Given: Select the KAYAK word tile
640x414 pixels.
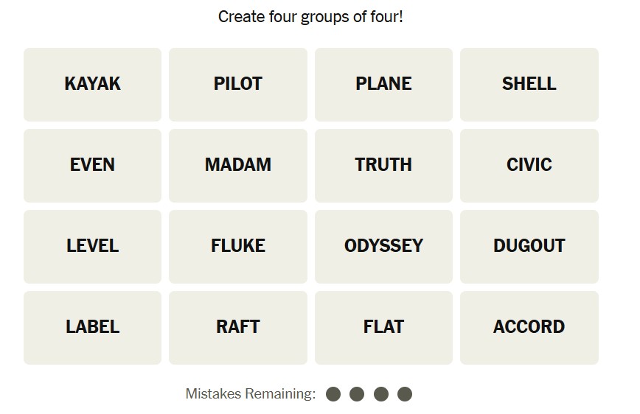Looking at the screenshot, I should coord(92,84).
